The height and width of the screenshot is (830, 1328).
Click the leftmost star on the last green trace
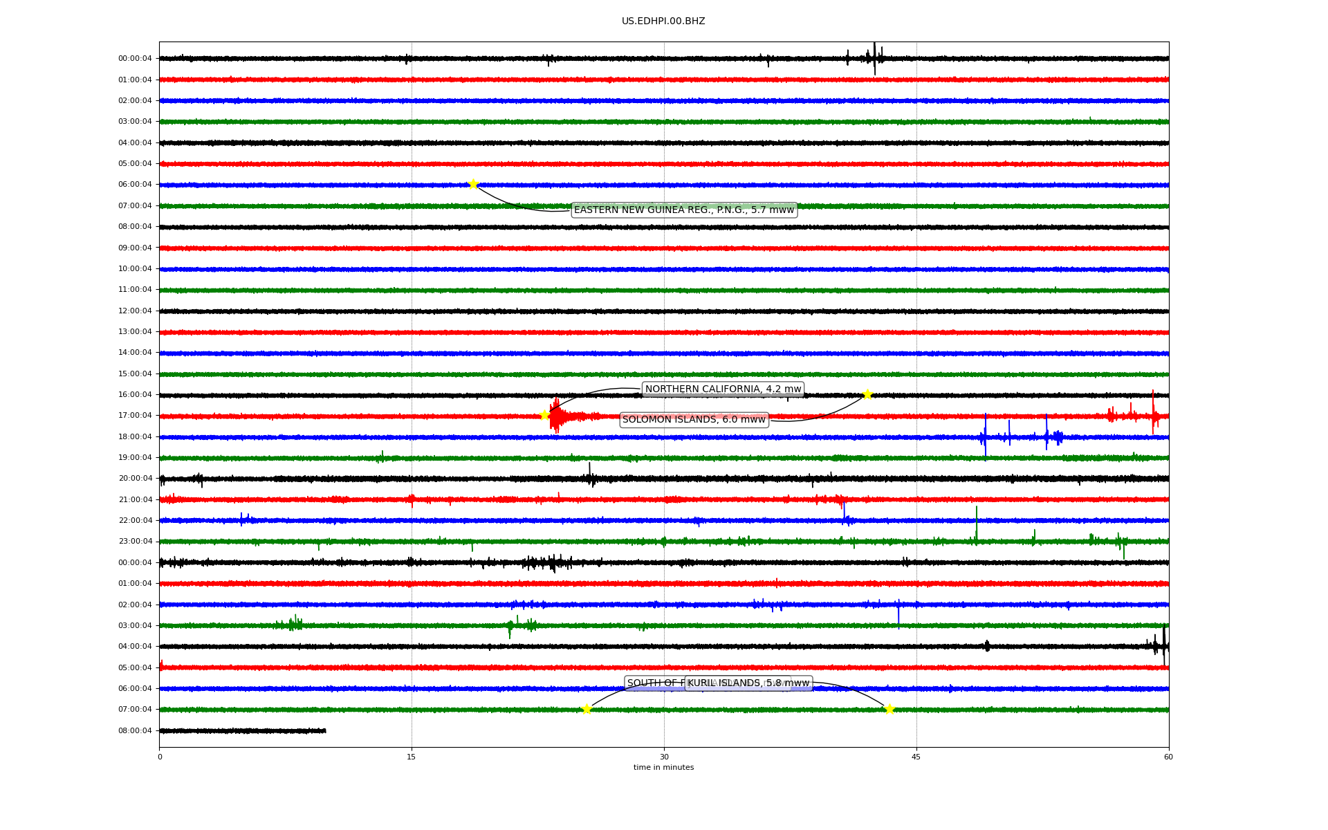(x=587, y=709)
